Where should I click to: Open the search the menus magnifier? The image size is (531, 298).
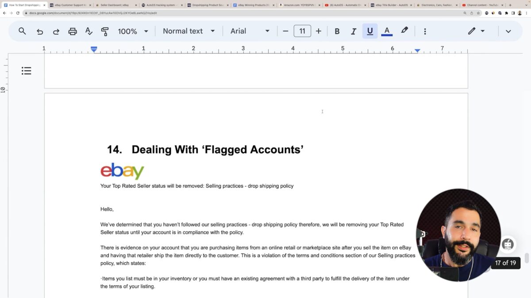(22, 31)
